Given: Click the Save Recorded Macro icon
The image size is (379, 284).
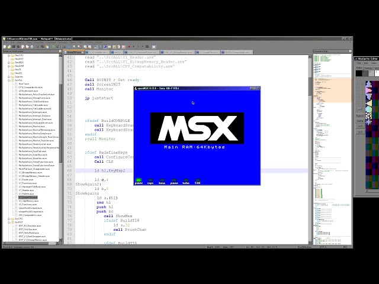Looking at the screenshot, I should coord(147,47).
